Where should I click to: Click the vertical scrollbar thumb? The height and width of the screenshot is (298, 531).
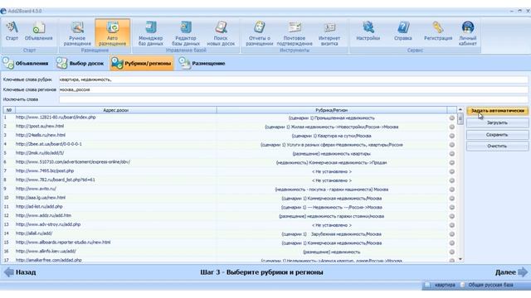tap(460, 119)
